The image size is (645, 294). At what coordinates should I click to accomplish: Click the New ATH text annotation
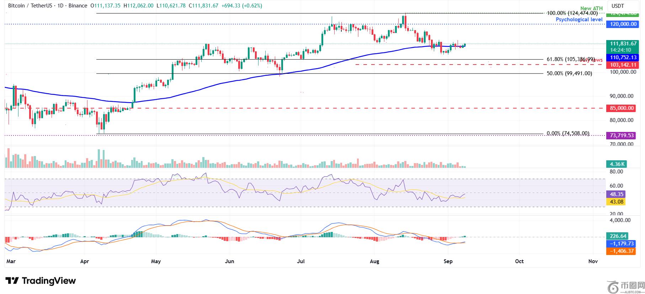[591, 8]
